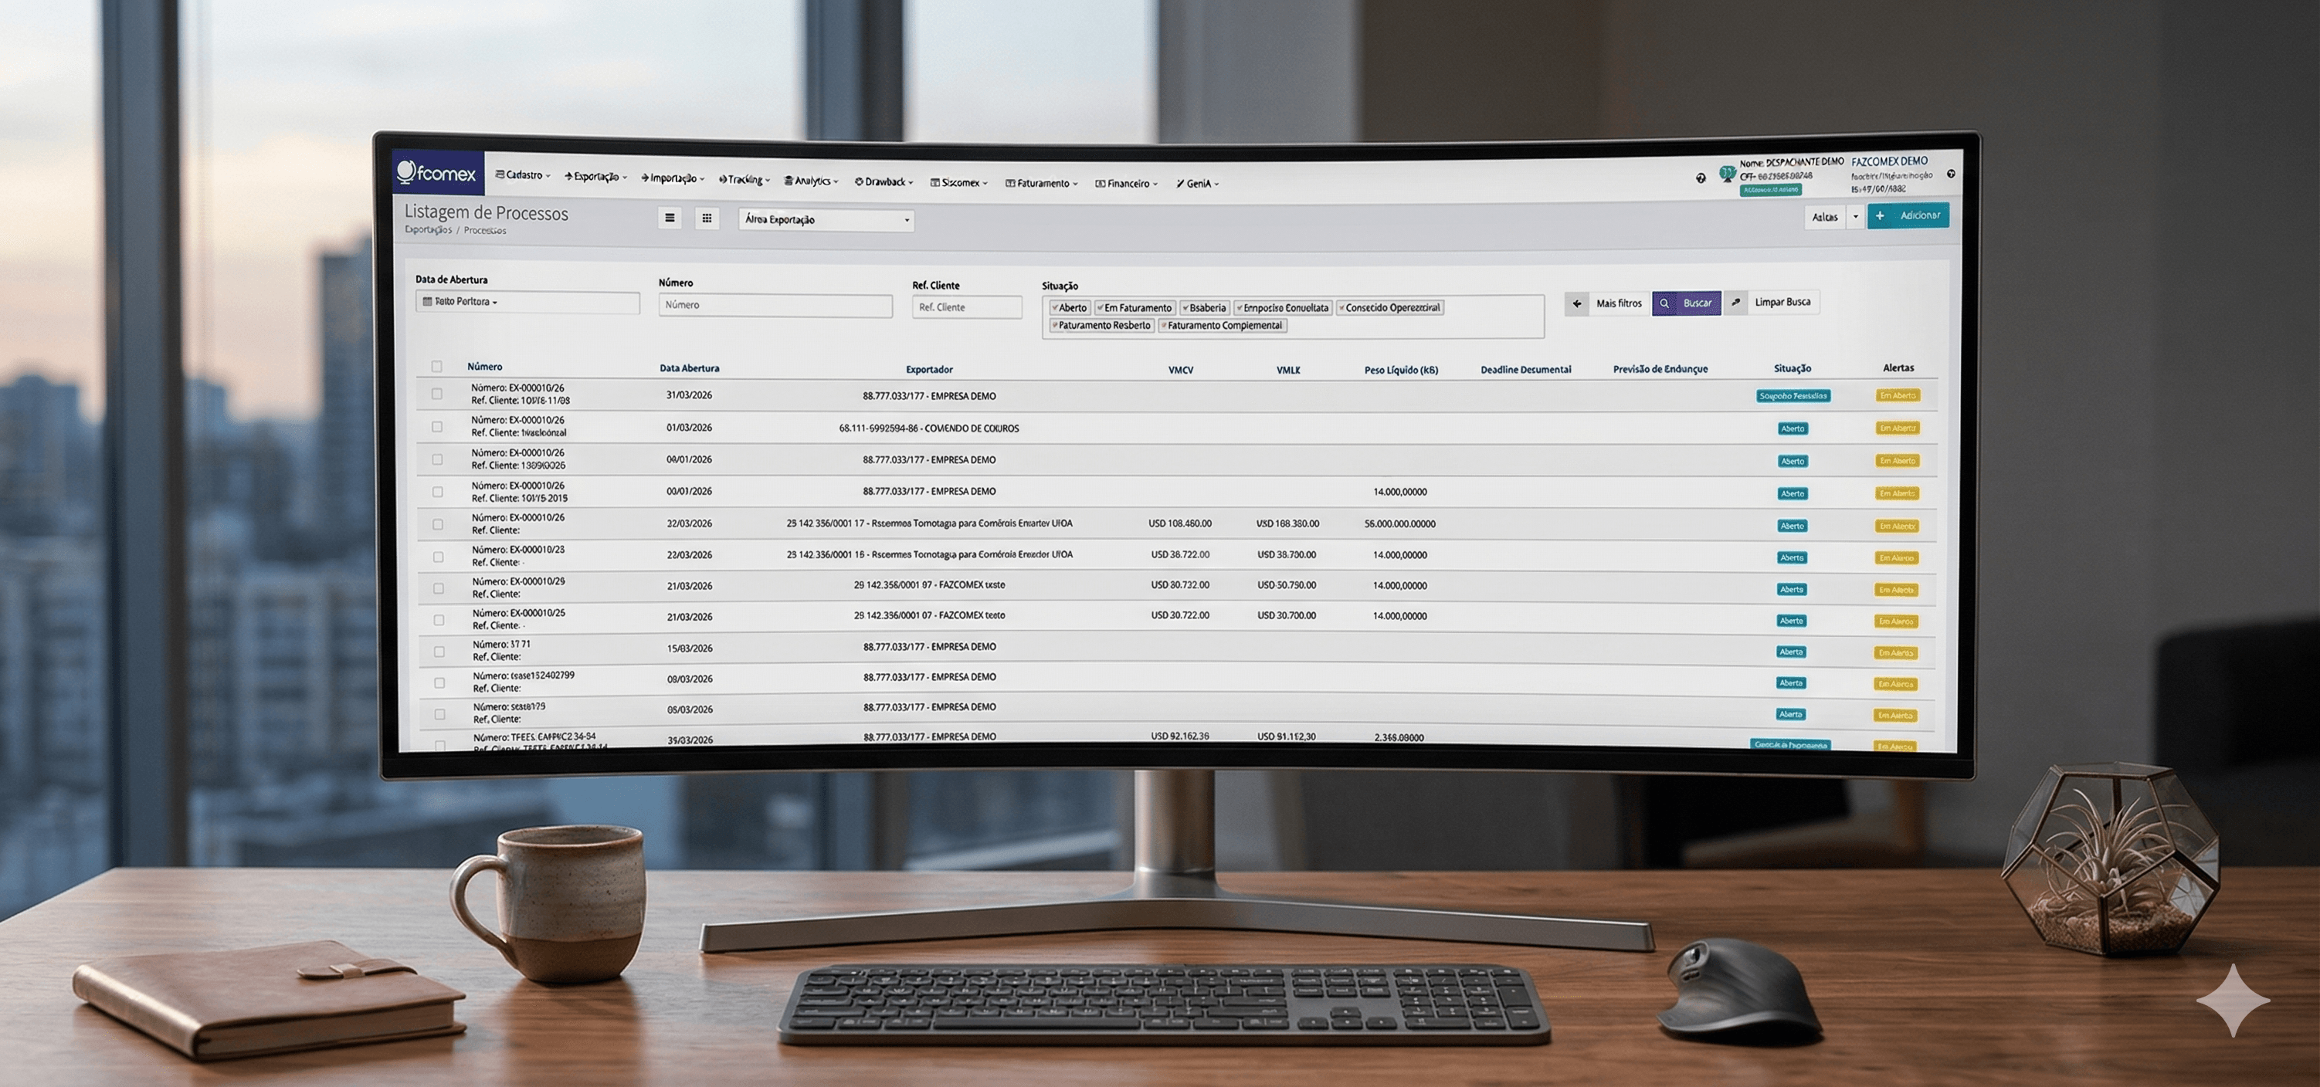The height and width of the screenshot is (1087, 2320).
Task: Select the Analytics module icon
Action: click(x=787, y=180)
